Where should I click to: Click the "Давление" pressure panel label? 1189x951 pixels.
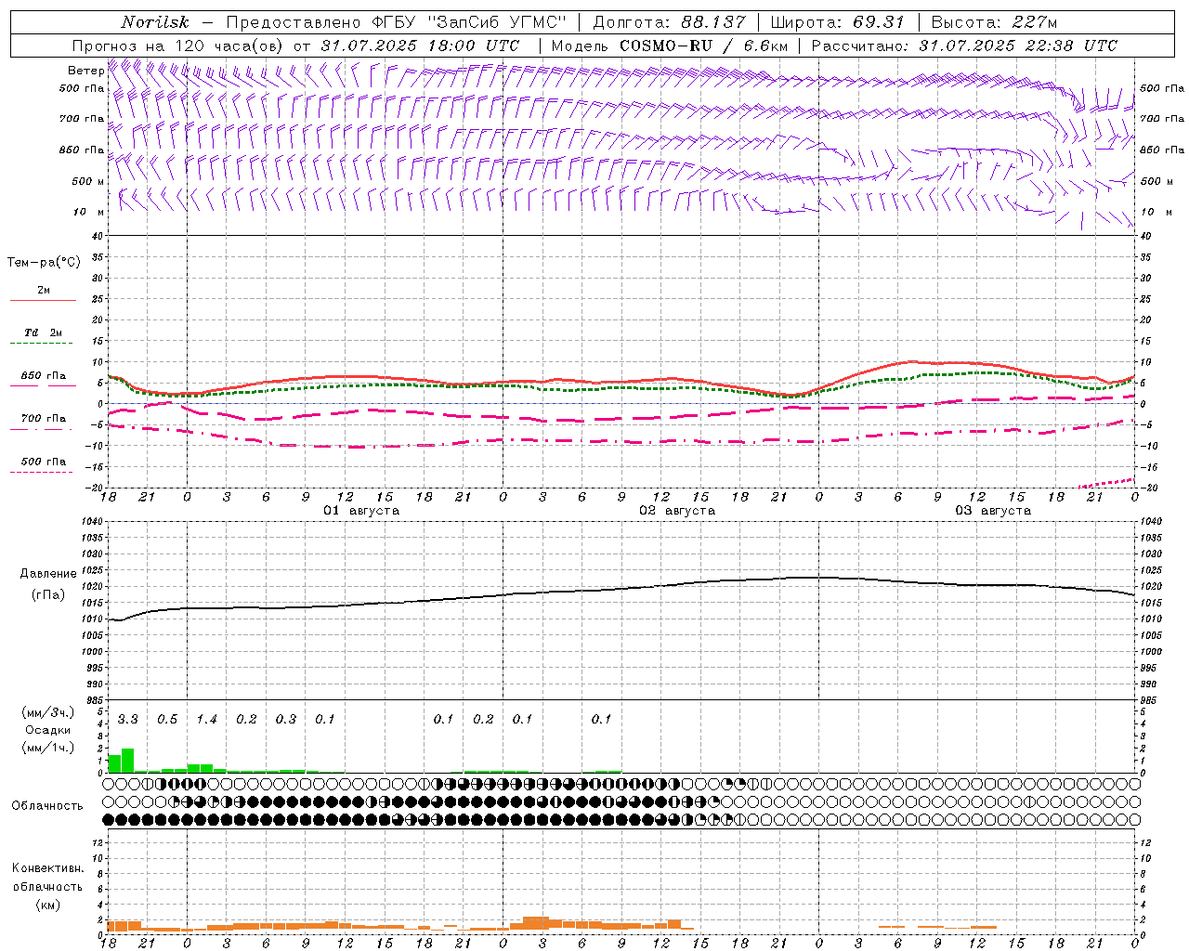[48, 574]
